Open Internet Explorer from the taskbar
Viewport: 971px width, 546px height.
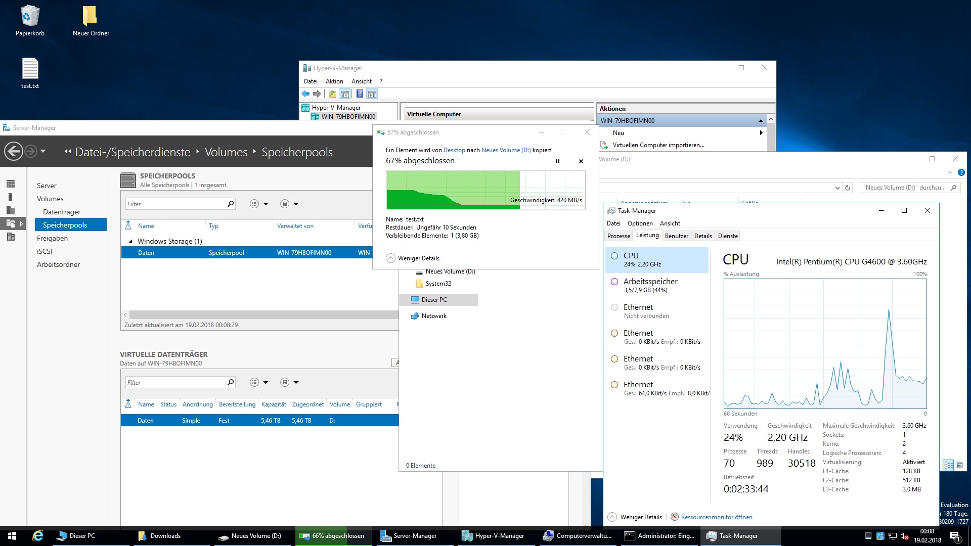point(38,536)
